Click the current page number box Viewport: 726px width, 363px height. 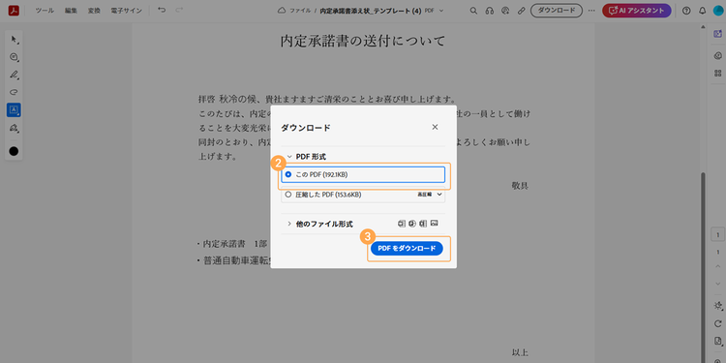(x=718, y=235)
